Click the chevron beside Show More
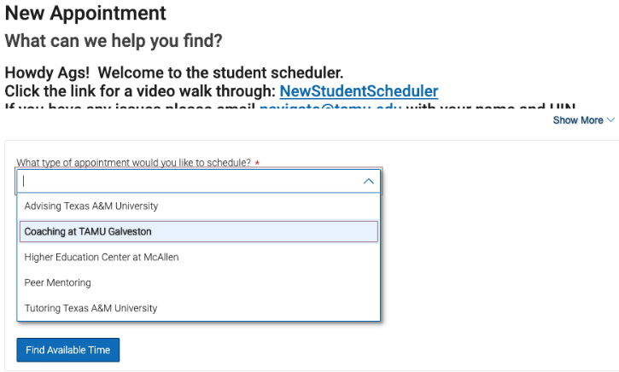The width and height of the screenshot is (619, 372). click(610, 120)
